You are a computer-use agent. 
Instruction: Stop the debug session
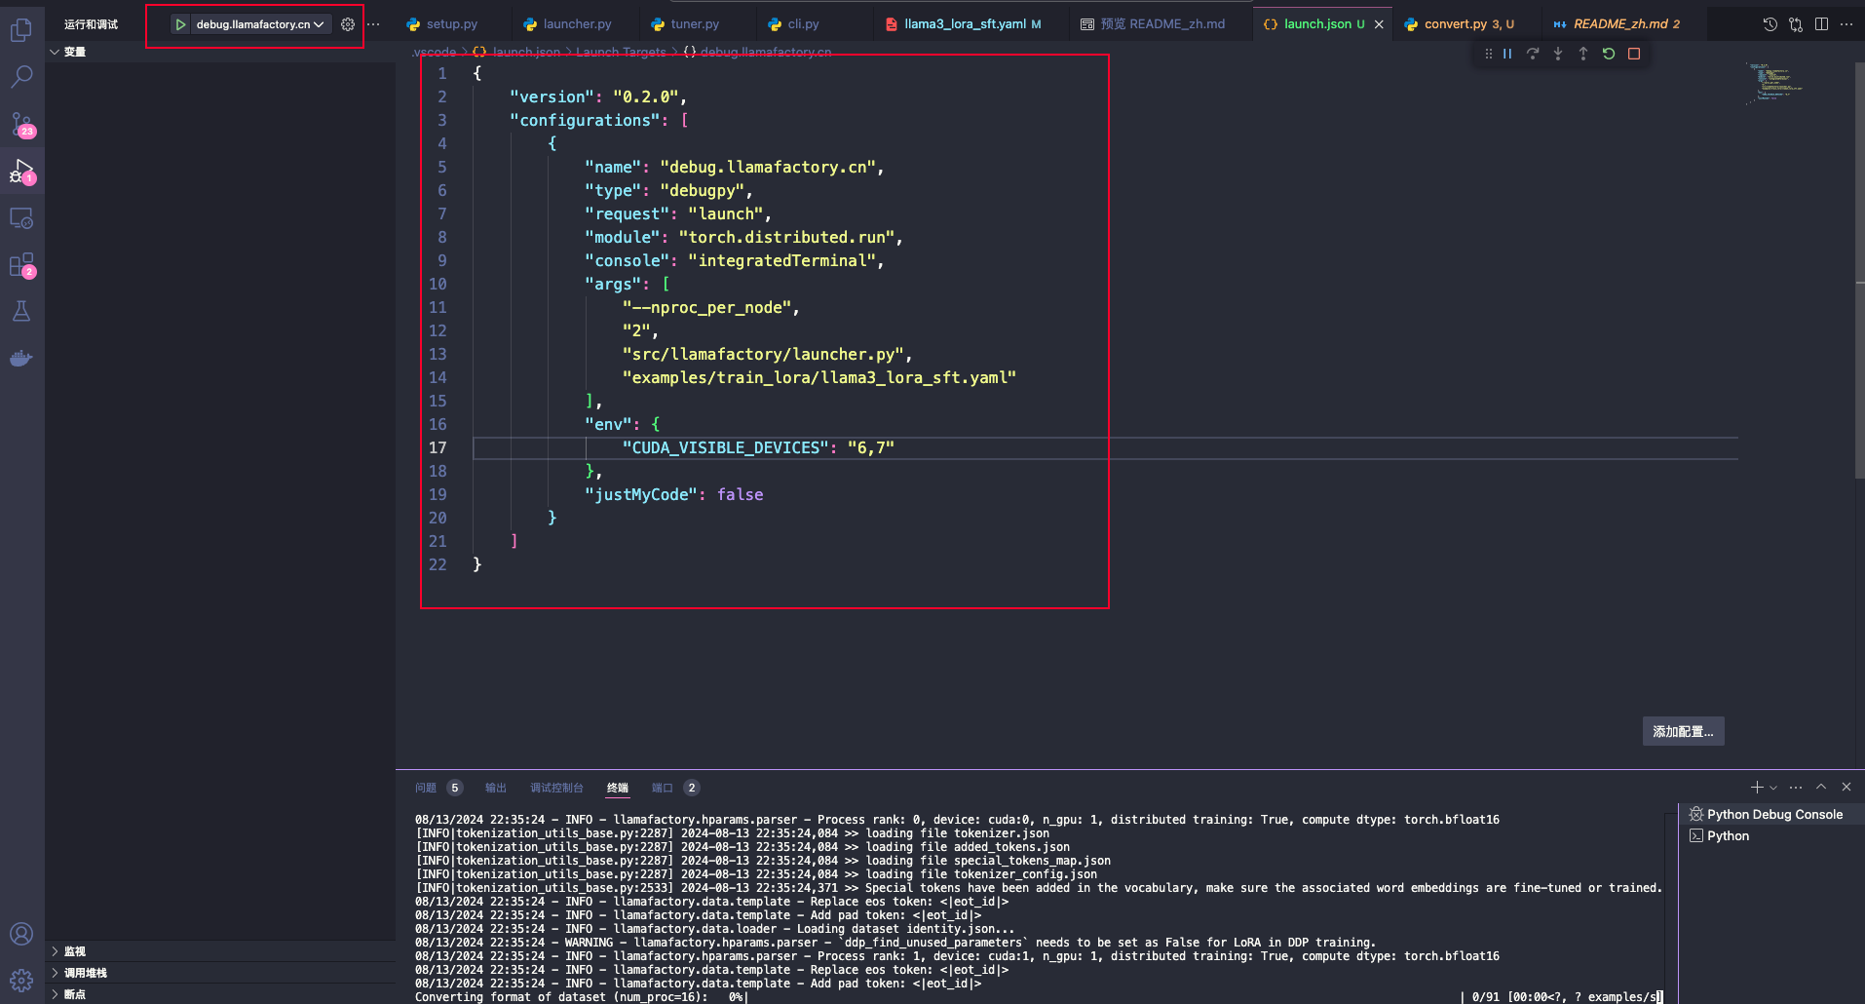pos(1634,54)
